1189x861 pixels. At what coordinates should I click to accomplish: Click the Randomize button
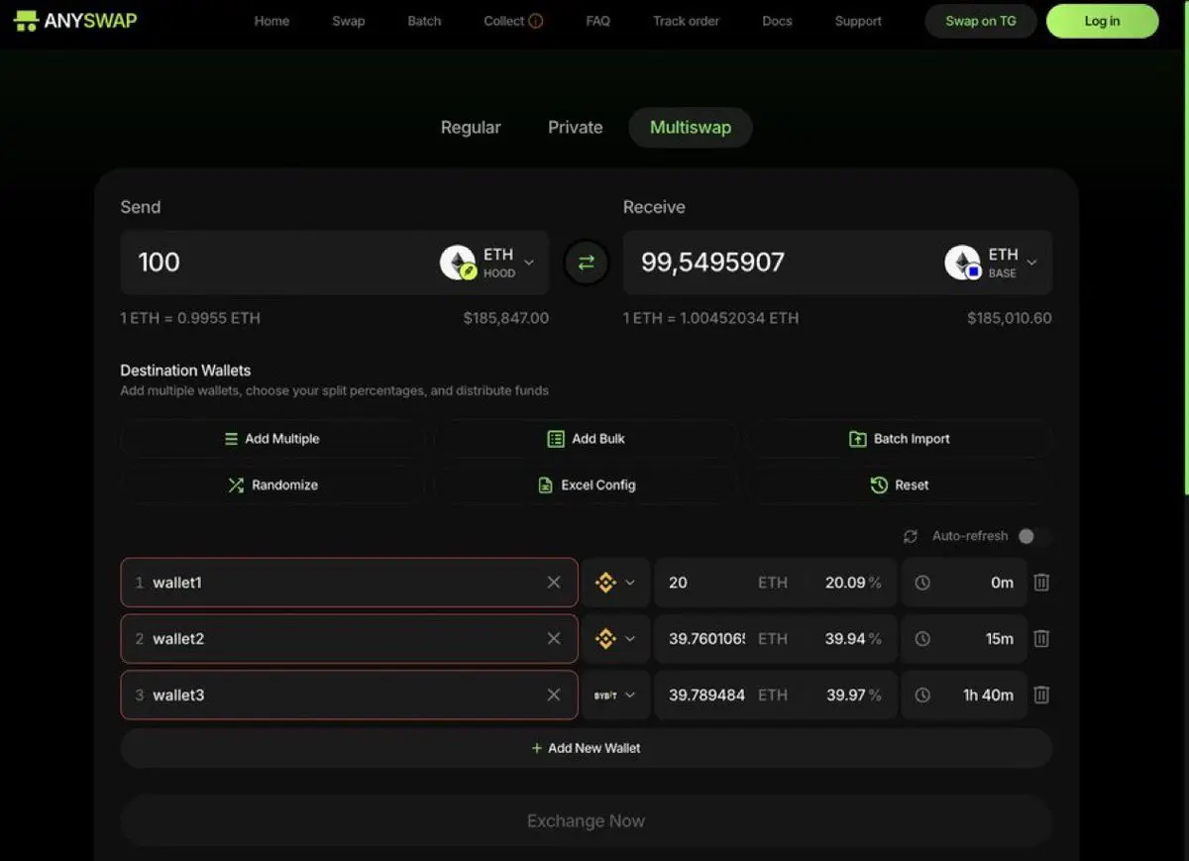point(272,484)
